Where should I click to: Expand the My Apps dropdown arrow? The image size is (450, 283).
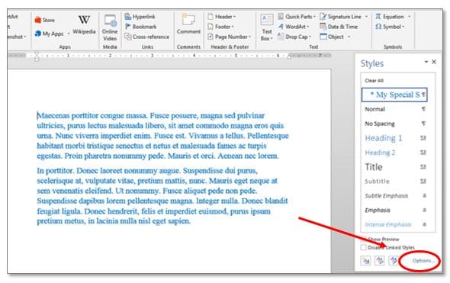tap(69, 34)
